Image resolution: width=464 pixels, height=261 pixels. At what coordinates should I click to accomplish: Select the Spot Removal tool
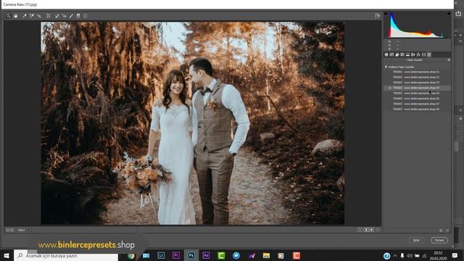coord(57,16)
